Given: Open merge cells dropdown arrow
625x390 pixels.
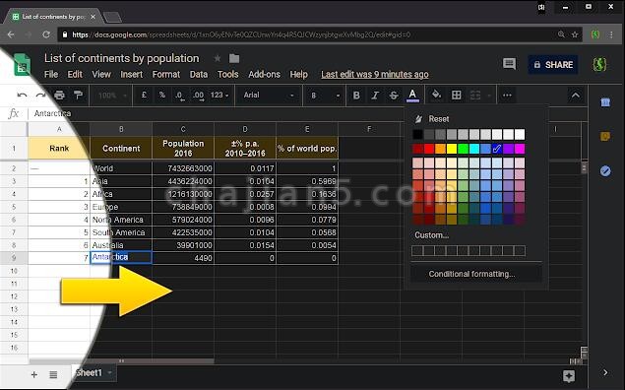Looking at the screenshot, I should pos(489,96).
